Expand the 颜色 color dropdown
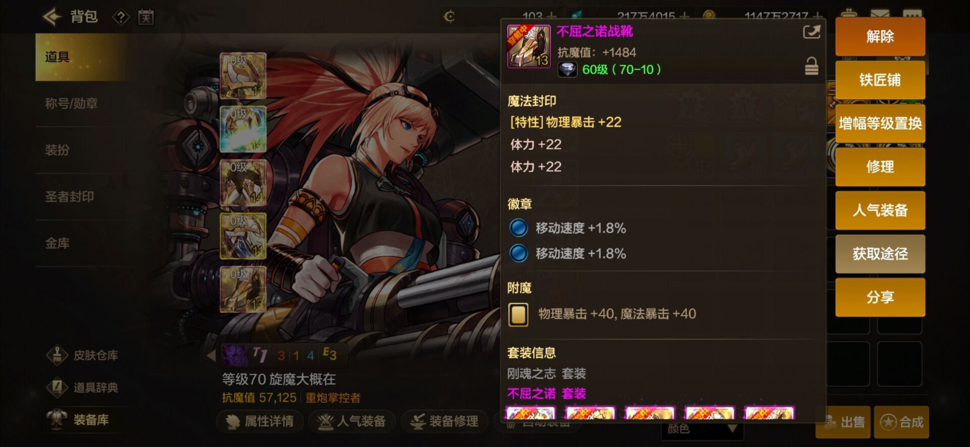Screen dimensions: 970x447 tap(702, 429)
